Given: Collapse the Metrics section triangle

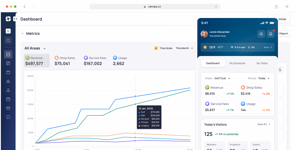Looking at the screenshot, I should pos(23,34).
